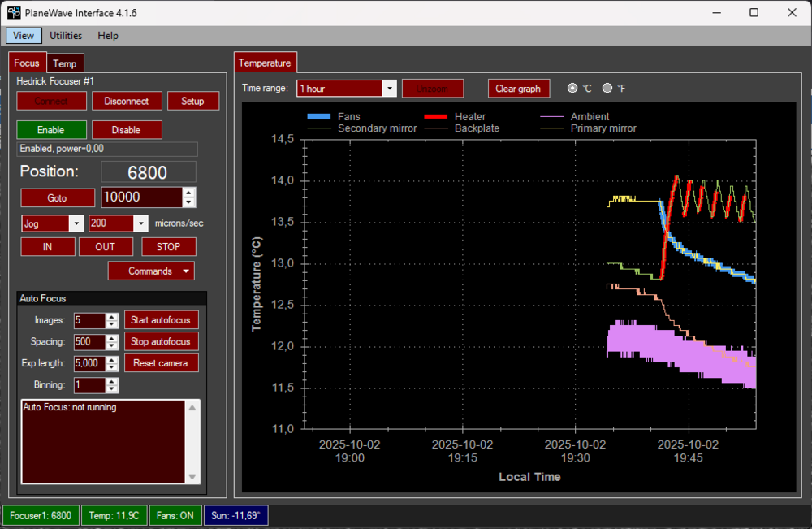Click the Focuser1: 6800 status indicator
The image size is (812, 529).
point(41,515)
